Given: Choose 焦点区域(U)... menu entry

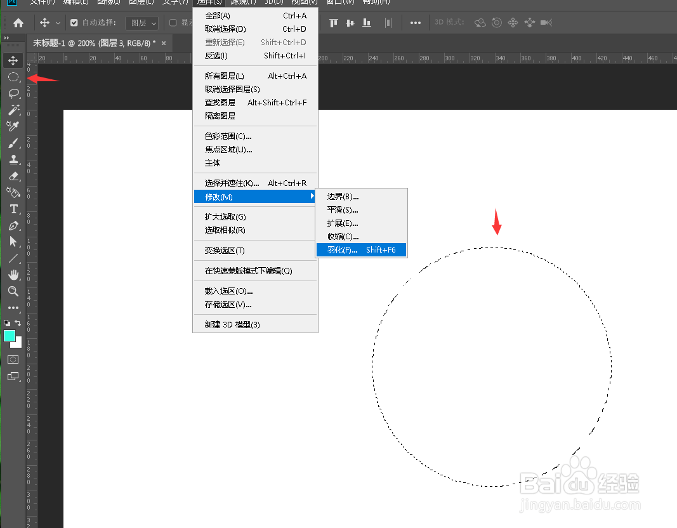Looking at the screenshot, I should [255, 150].
